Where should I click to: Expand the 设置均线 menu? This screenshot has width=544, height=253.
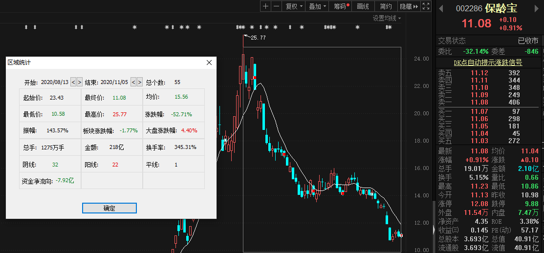tap(387, 18)
